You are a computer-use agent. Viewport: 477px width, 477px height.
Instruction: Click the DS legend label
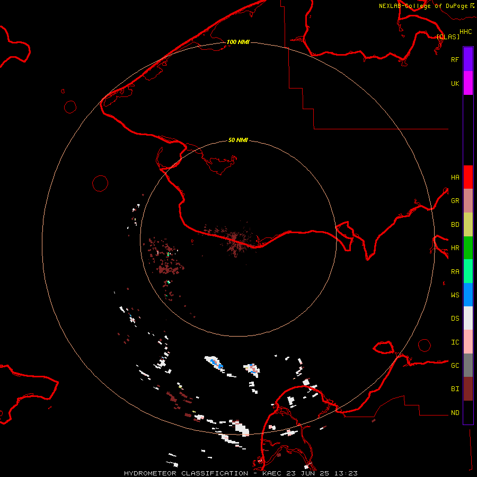point(455,319)
